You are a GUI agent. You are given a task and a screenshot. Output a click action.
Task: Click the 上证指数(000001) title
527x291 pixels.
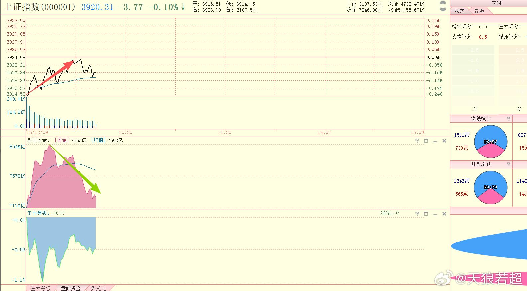(40, 7)
